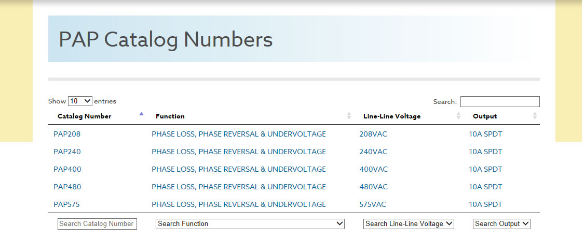Open the Search Output dropdown
This screenshot has height=240, width=585.
pyautogui.click(x=501, y=223)
